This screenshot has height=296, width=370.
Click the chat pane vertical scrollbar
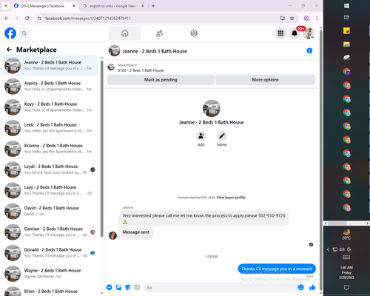320,161
